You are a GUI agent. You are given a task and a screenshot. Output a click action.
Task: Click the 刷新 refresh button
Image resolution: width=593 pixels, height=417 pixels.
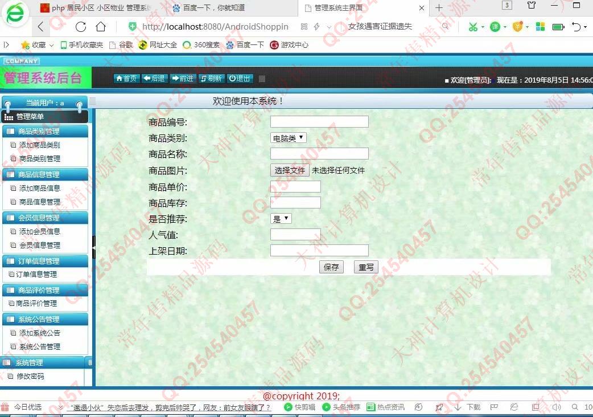tap(211, 78)
